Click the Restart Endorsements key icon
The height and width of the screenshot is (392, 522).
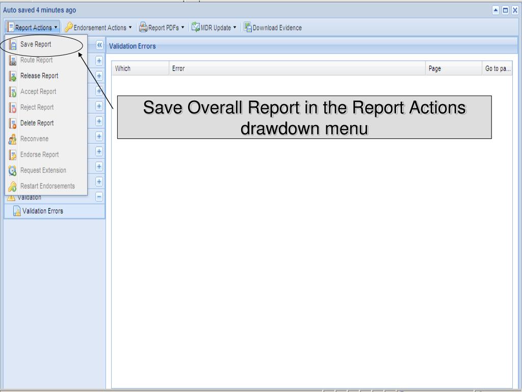(x=13, y=186)
